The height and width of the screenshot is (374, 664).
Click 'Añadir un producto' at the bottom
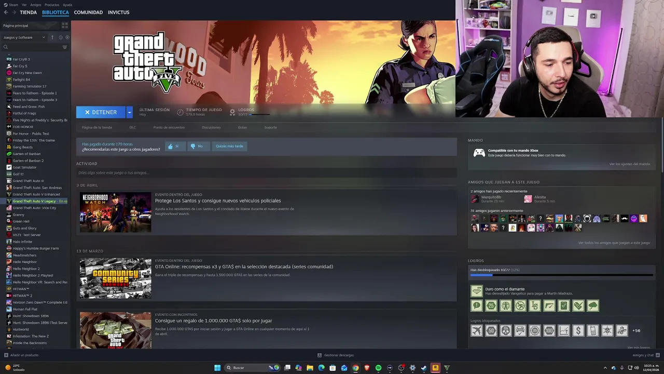[21, 355]
